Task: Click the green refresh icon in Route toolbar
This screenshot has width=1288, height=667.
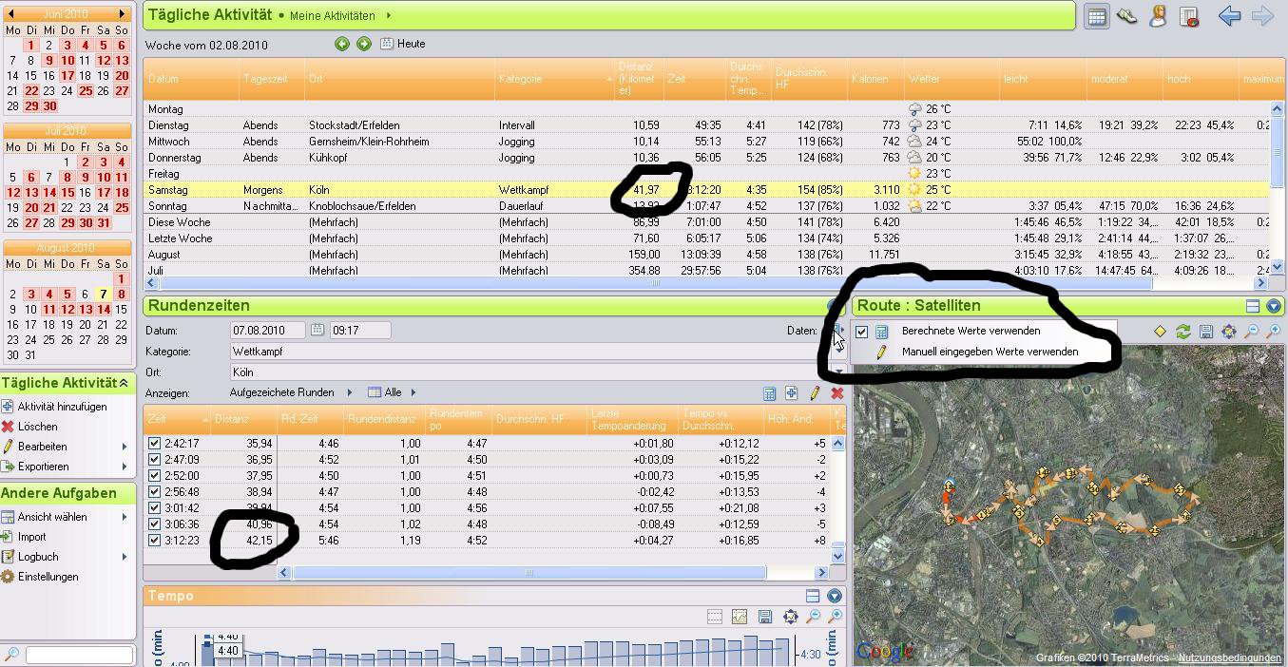Action: (x=1182, y=332)
